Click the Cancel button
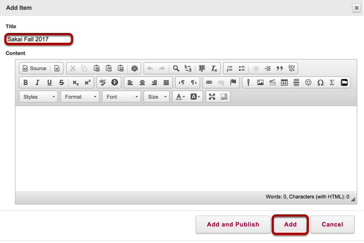Image resolution: width=364 pixels, height=243 pixels. 332,225
